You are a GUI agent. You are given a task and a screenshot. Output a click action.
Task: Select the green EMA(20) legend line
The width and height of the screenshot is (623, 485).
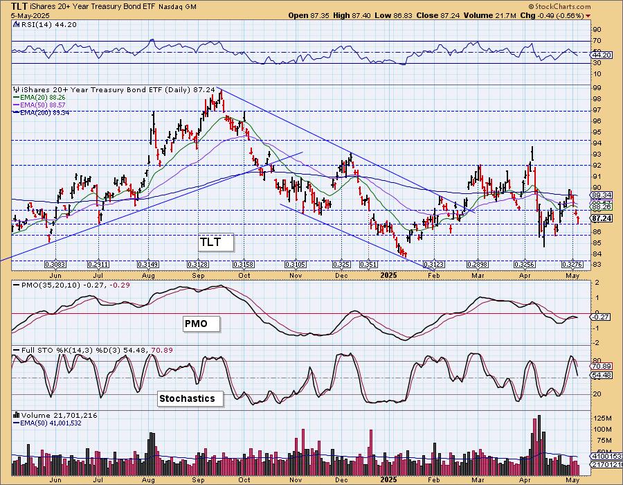[17, 98]
